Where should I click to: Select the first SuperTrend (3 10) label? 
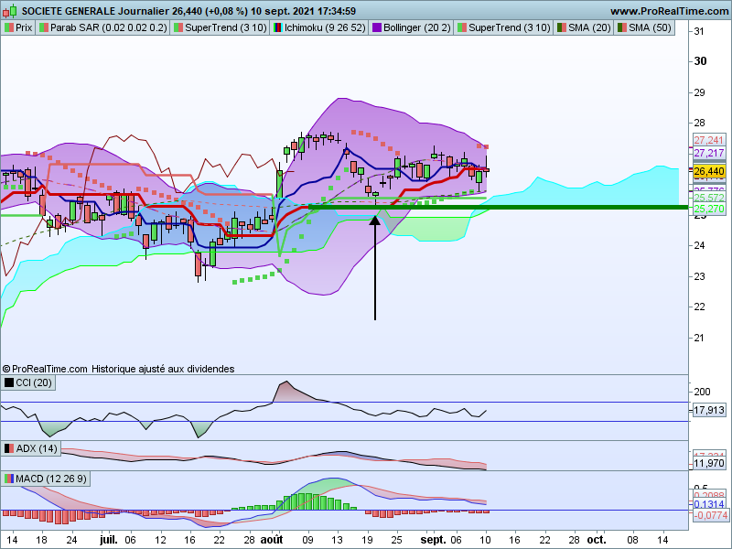pos(220,27)
